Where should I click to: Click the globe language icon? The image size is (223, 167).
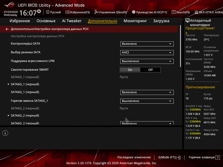point(48,12)
